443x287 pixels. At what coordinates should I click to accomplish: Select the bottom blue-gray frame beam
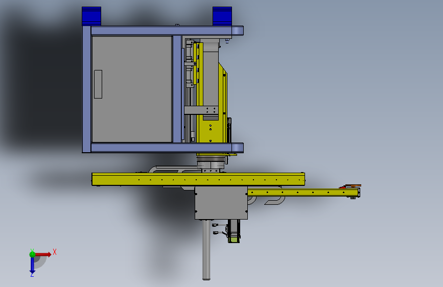(x=167, y=148)
